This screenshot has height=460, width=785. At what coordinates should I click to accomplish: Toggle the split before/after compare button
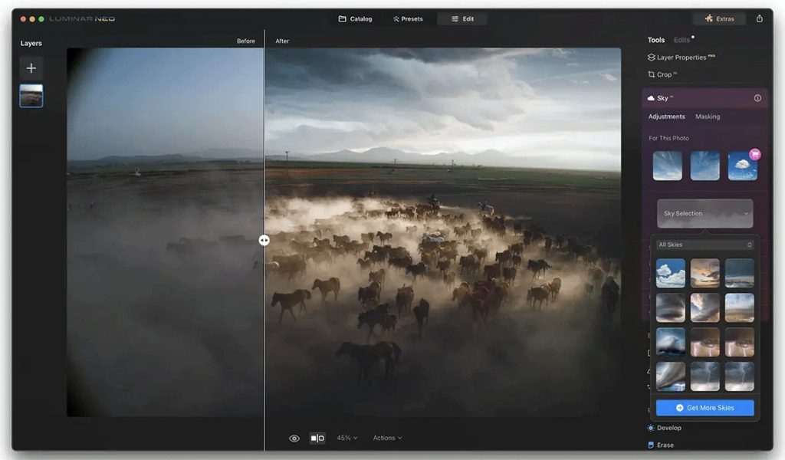click(x=317, y=438)
